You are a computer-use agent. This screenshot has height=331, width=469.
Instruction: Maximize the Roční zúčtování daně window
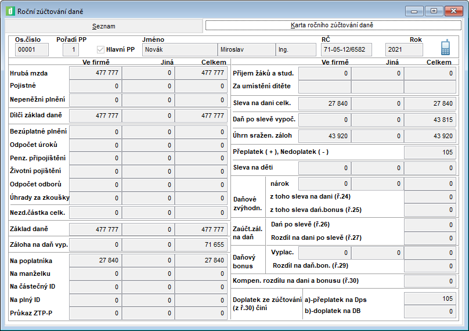pos(434,11)
